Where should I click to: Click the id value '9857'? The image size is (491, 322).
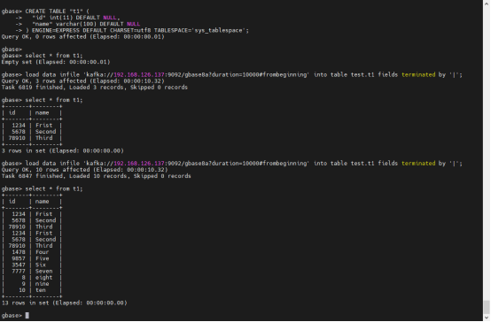(19, 258)
